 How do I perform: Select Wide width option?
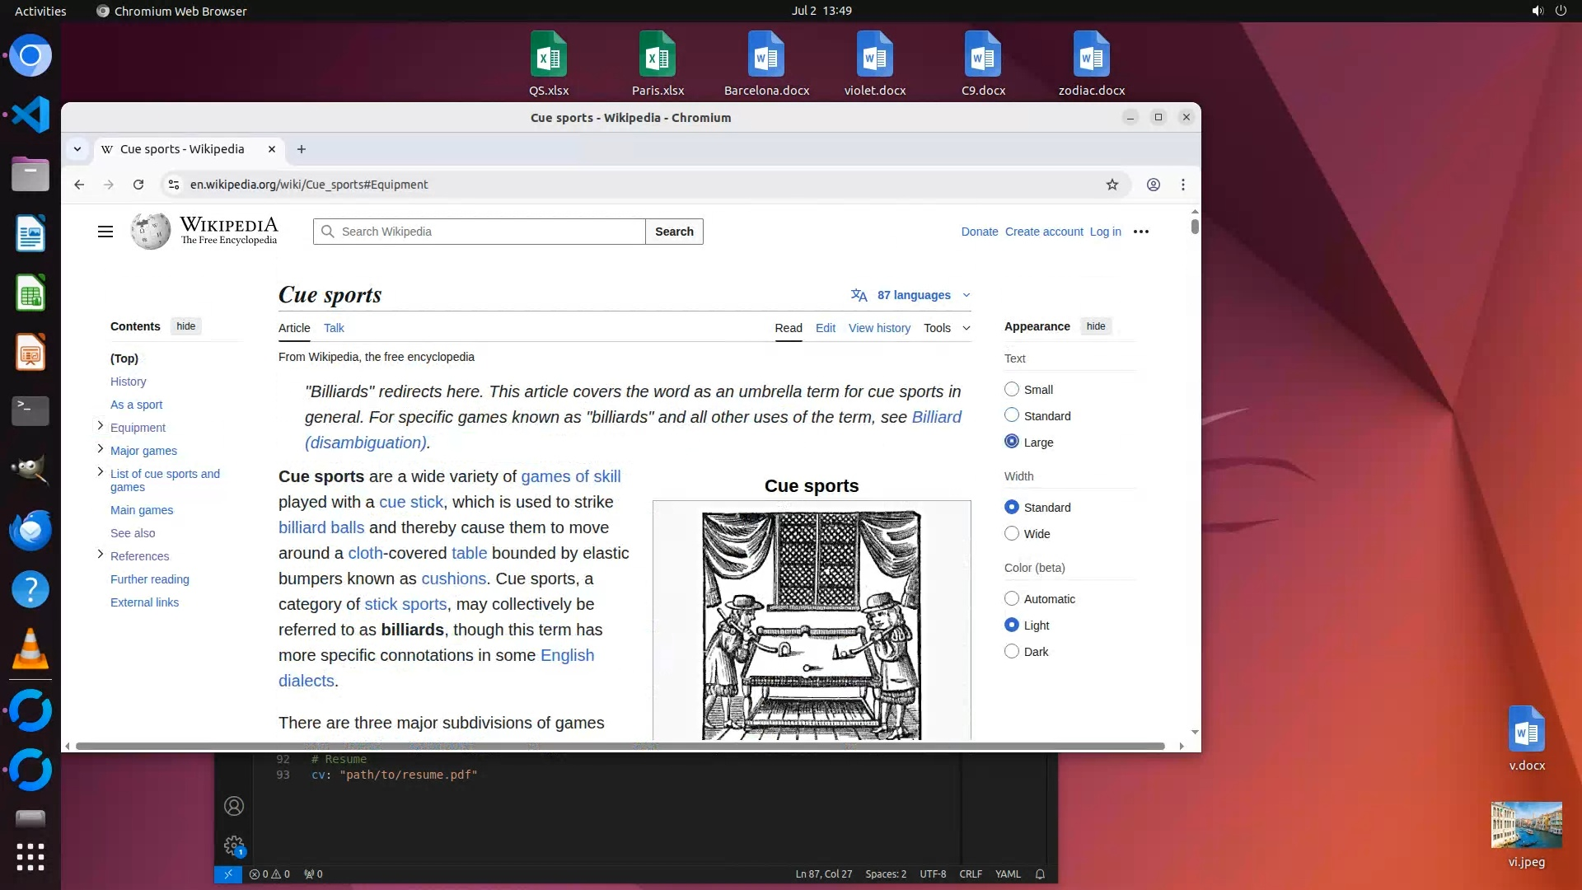tap(1012, 533)
